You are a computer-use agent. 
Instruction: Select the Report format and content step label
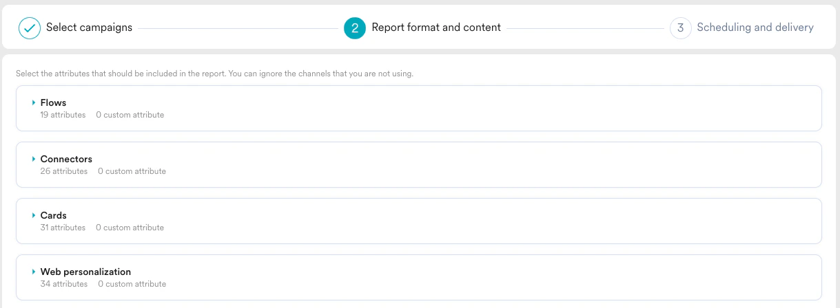(x=436, y=28)
